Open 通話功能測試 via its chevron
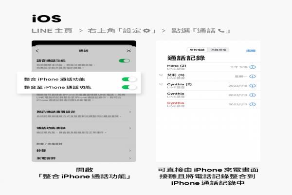The height and width of the screenshot is (195, 292). coord(130,128)
